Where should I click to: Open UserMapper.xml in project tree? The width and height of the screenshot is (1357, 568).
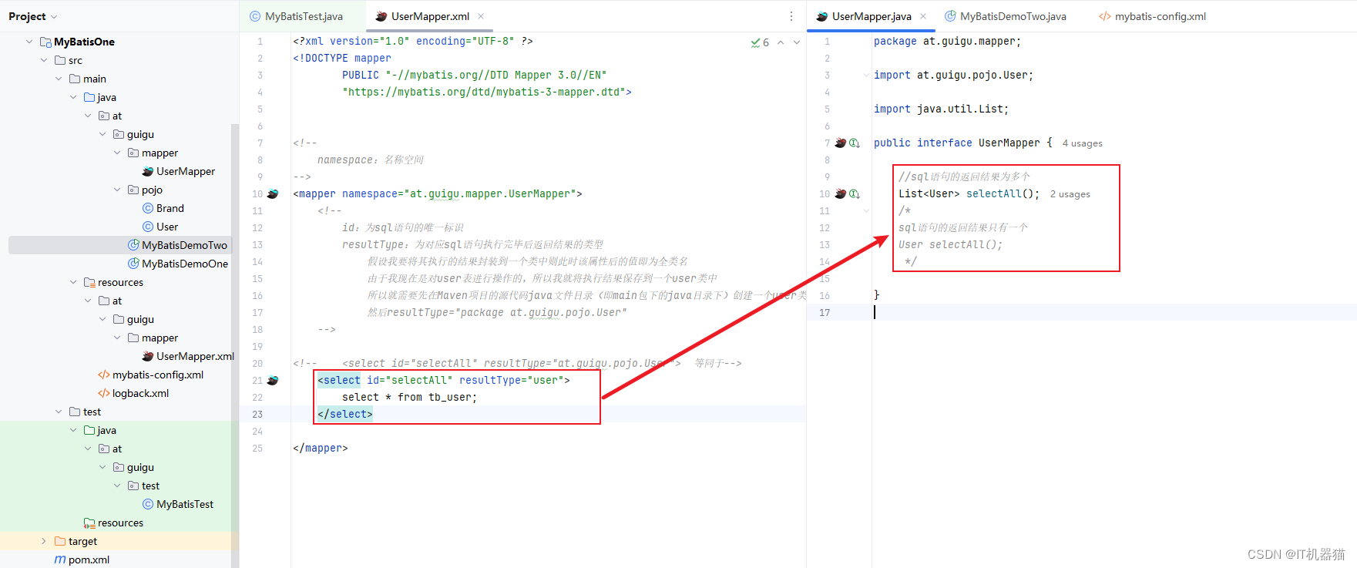pos(188,356)
